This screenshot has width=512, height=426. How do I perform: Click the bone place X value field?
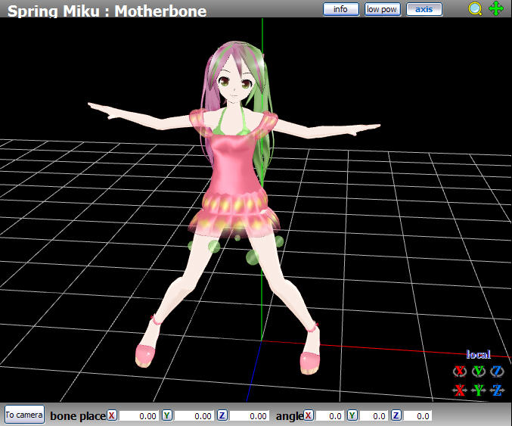coord(138,416)
